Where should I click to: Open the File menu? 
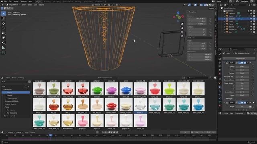(5, 1)
